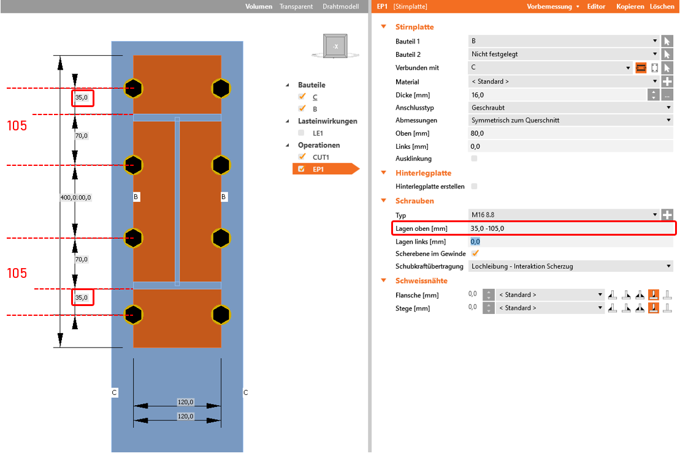Open Bauteil 2 dropdown showing Nicht festgelegt

pyautogui.click(x=563, y=54)
